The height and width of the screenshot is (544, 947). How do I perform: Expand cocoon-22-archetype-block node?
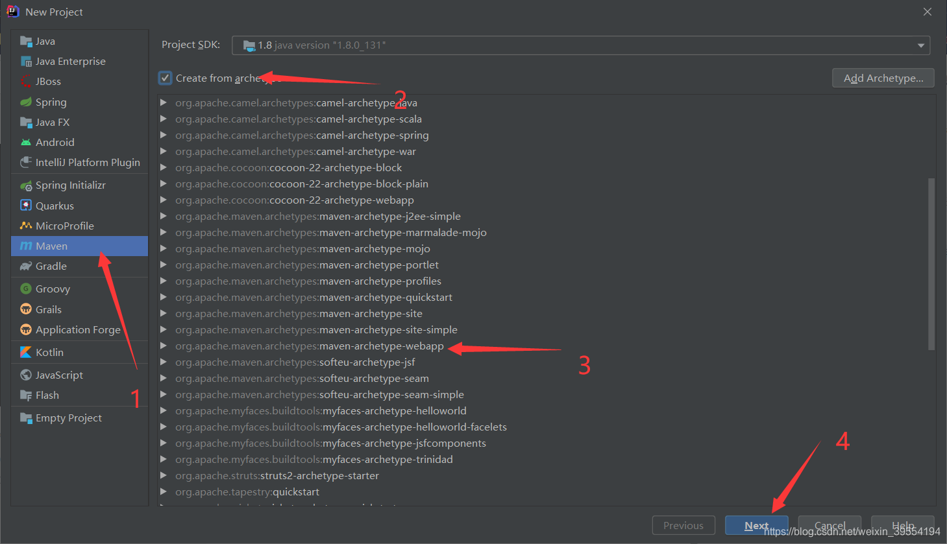164,168
